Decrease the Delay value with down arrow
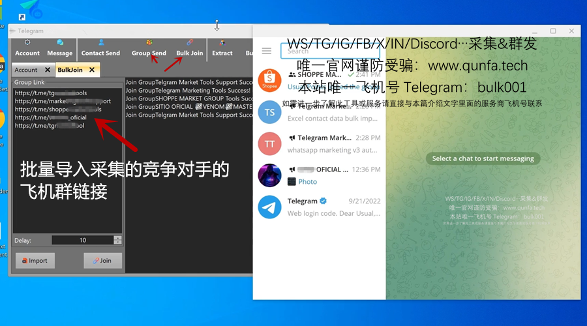587x326 pixels. tap(117, 243)
